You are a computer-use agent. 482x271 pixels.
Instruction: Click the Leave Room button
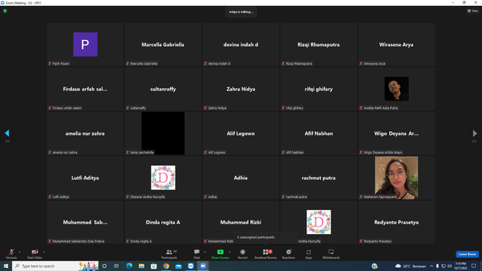pyautogui.click(x=467, y=254)
